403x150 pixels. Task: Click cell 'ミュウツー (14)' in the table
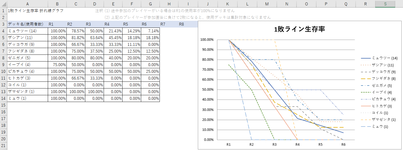(x=28, y=31)
